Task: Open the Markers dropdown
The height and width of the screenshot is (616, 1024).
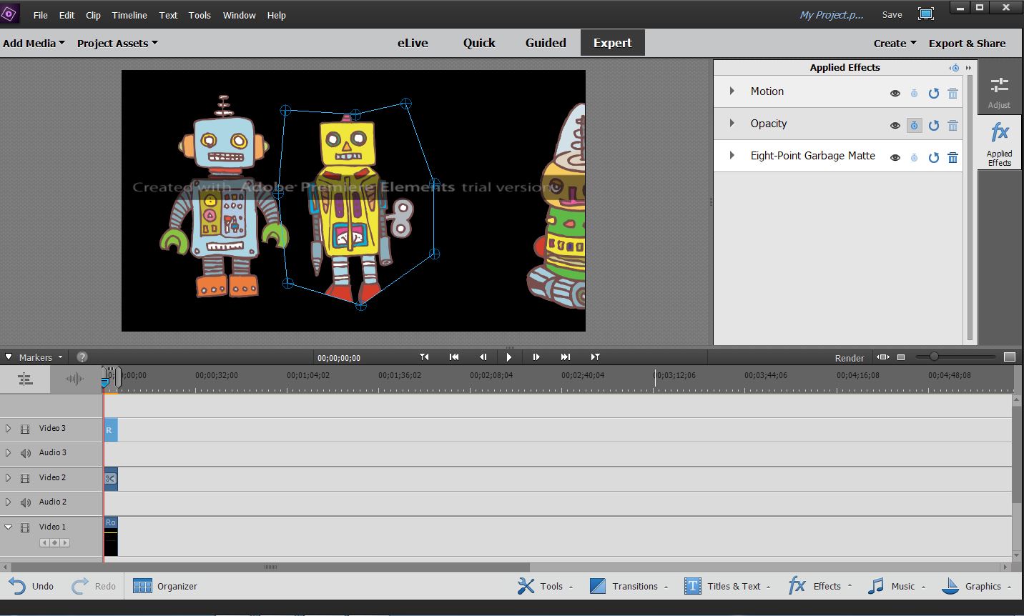Action: point(41,357)
